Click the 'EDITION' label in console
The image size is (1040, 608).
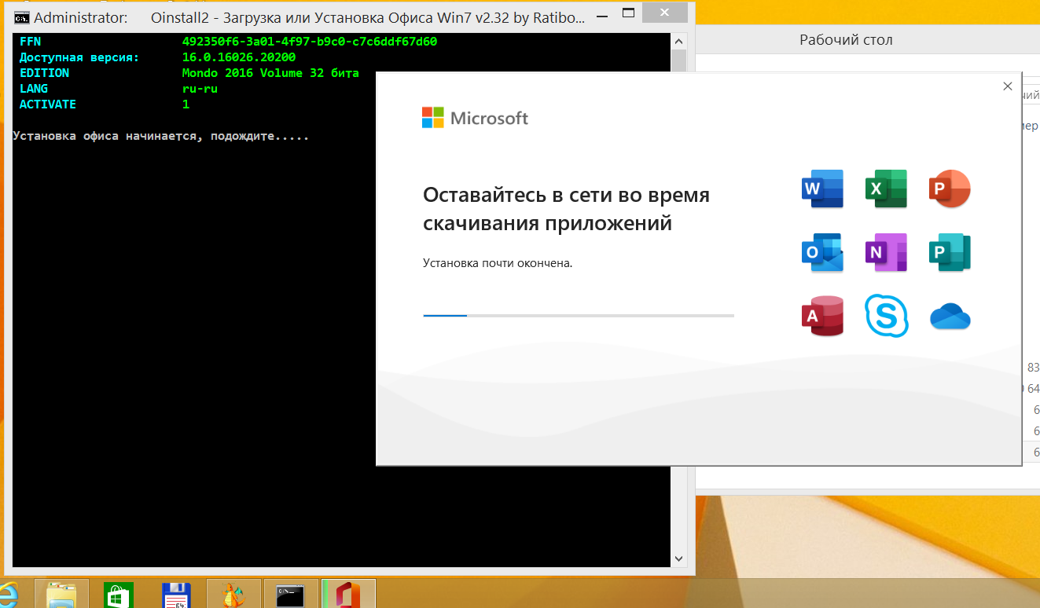[45, 73]
